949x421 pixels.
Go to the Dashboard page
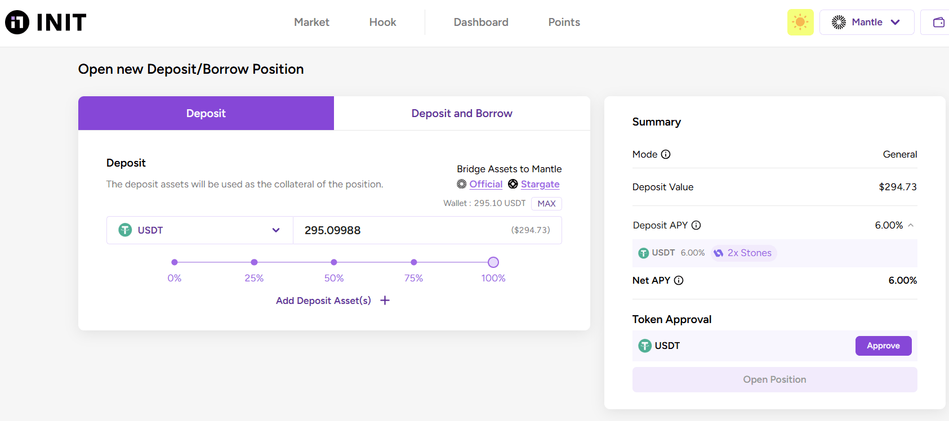pyautogui.click(x=481, y=23)
